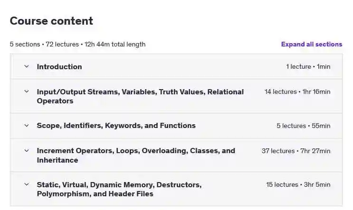The height and width of the screenshot is (210, 353).
Task: Open Input/Output Streams, Variables section title
Action: point(140,96)
